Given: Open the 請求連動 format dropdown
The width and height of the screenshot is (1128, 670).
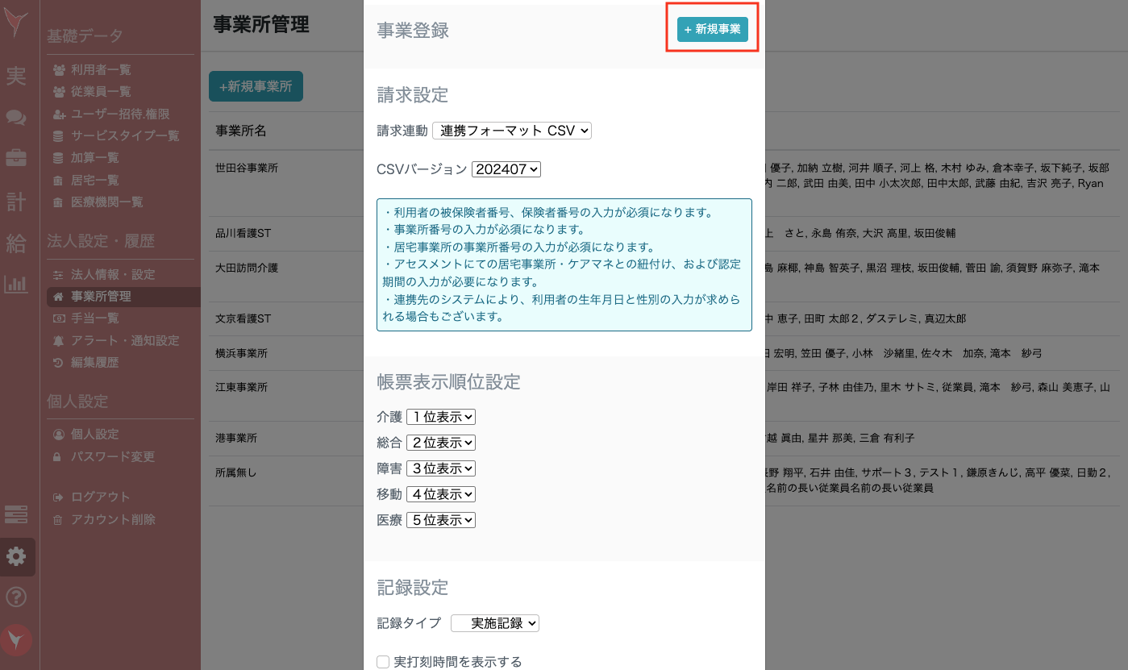Looking at the screenshot, I should (512, 130).
